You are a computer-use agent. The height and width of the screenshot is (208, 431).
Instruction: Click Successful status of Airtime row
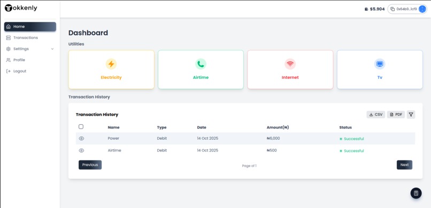pos(351,151)
